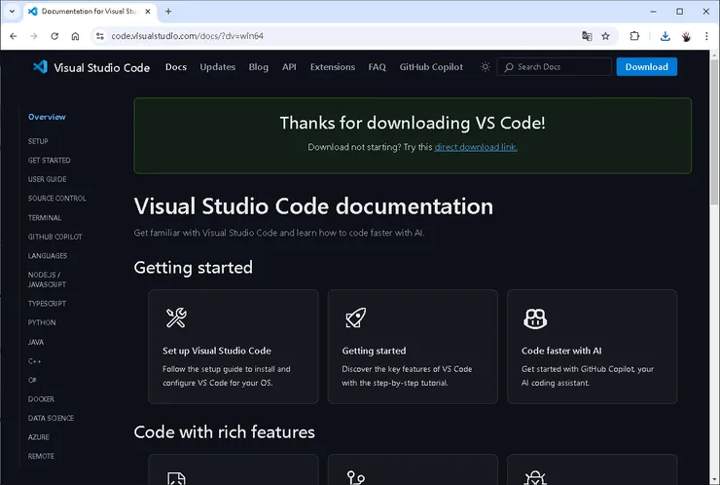Open the Blog nav item
The image size is (720, 485).
[x=259, y=67]
